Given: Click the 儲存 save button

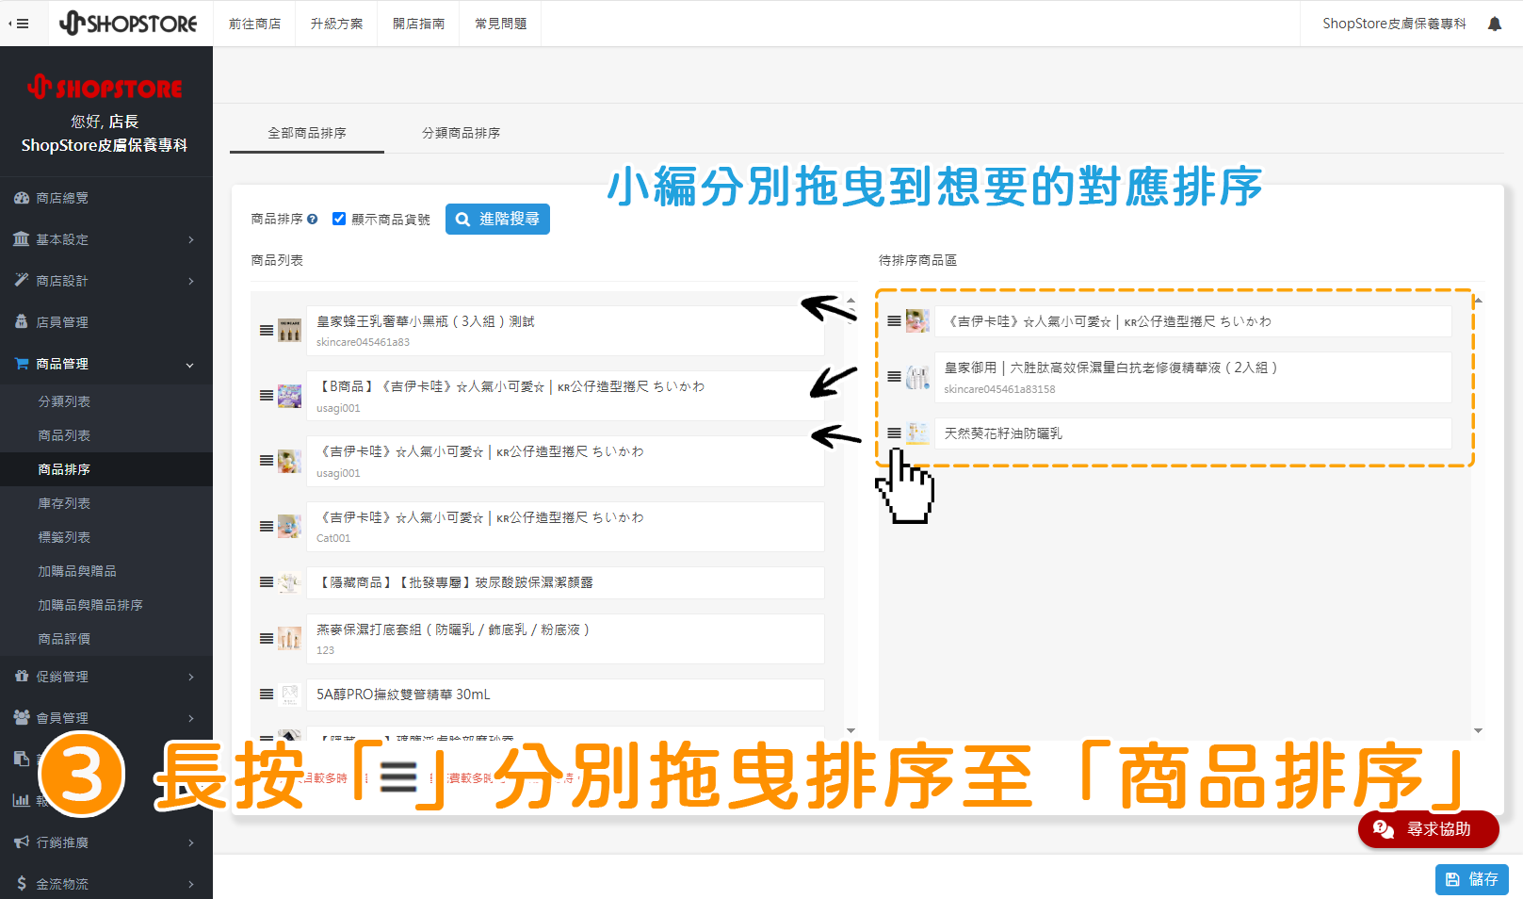Looking at the screenshot, I should coord(1472,879).
